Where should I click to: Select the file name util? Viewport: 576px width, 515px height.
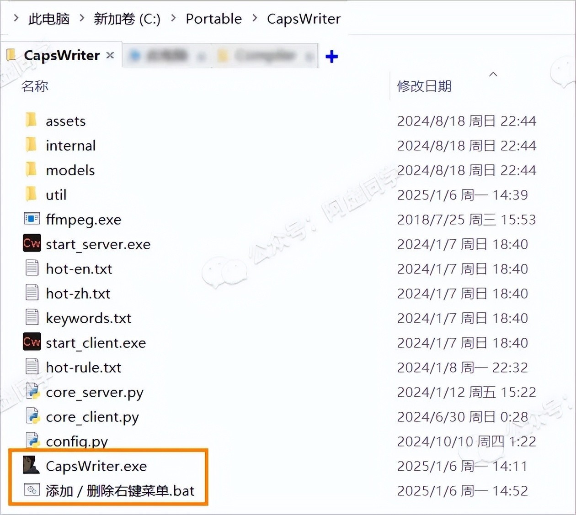pos(56,195)
